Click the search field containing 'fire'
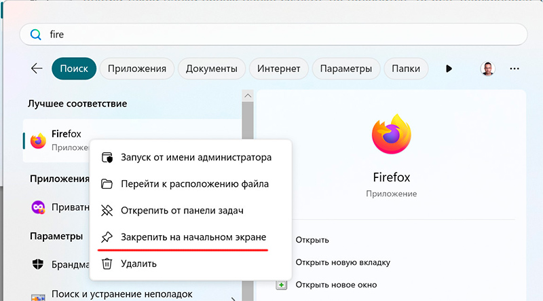The image size is (543, 301). pyautogui.click(x=271, y=34)
